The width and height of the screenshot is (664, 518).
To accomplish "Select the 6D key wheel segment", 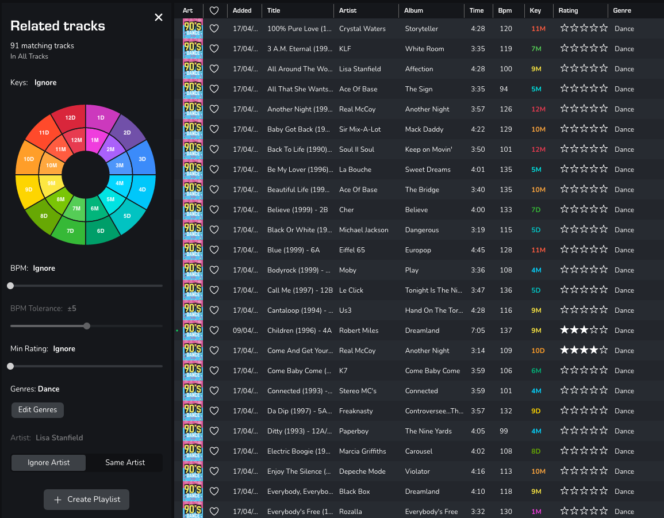I will (x=101, y=231).
